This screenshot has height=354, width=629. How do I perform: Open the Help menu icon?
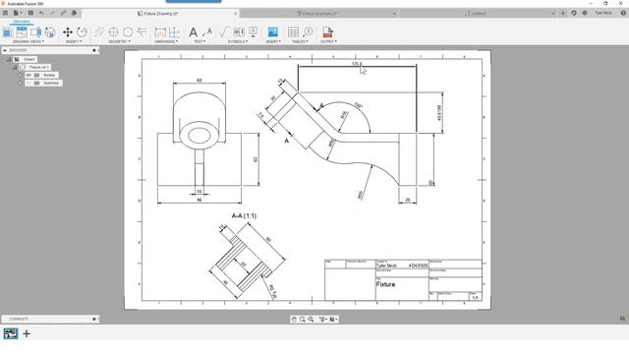point(623,13)
